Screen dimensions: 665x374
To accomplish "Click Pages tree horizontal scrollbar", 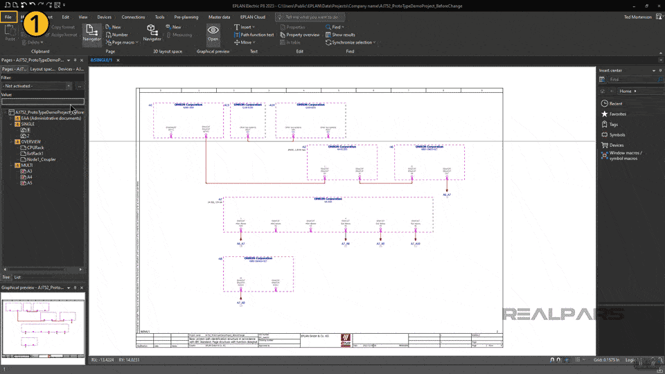I will pyautogui.click(x=42, y=269).
